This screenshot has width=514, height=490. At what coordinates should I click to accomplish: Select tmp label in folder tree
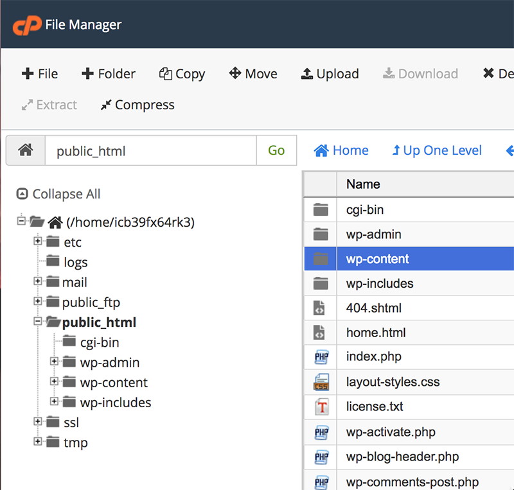[x=76, y=442]
